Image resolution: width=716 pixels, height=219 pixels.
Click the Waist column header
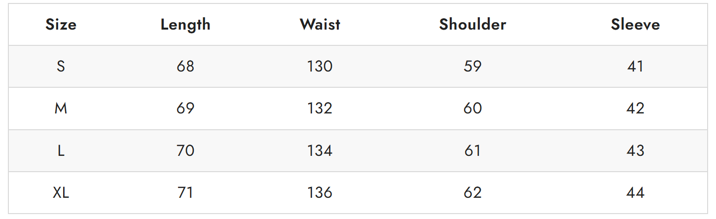[320, 25]
